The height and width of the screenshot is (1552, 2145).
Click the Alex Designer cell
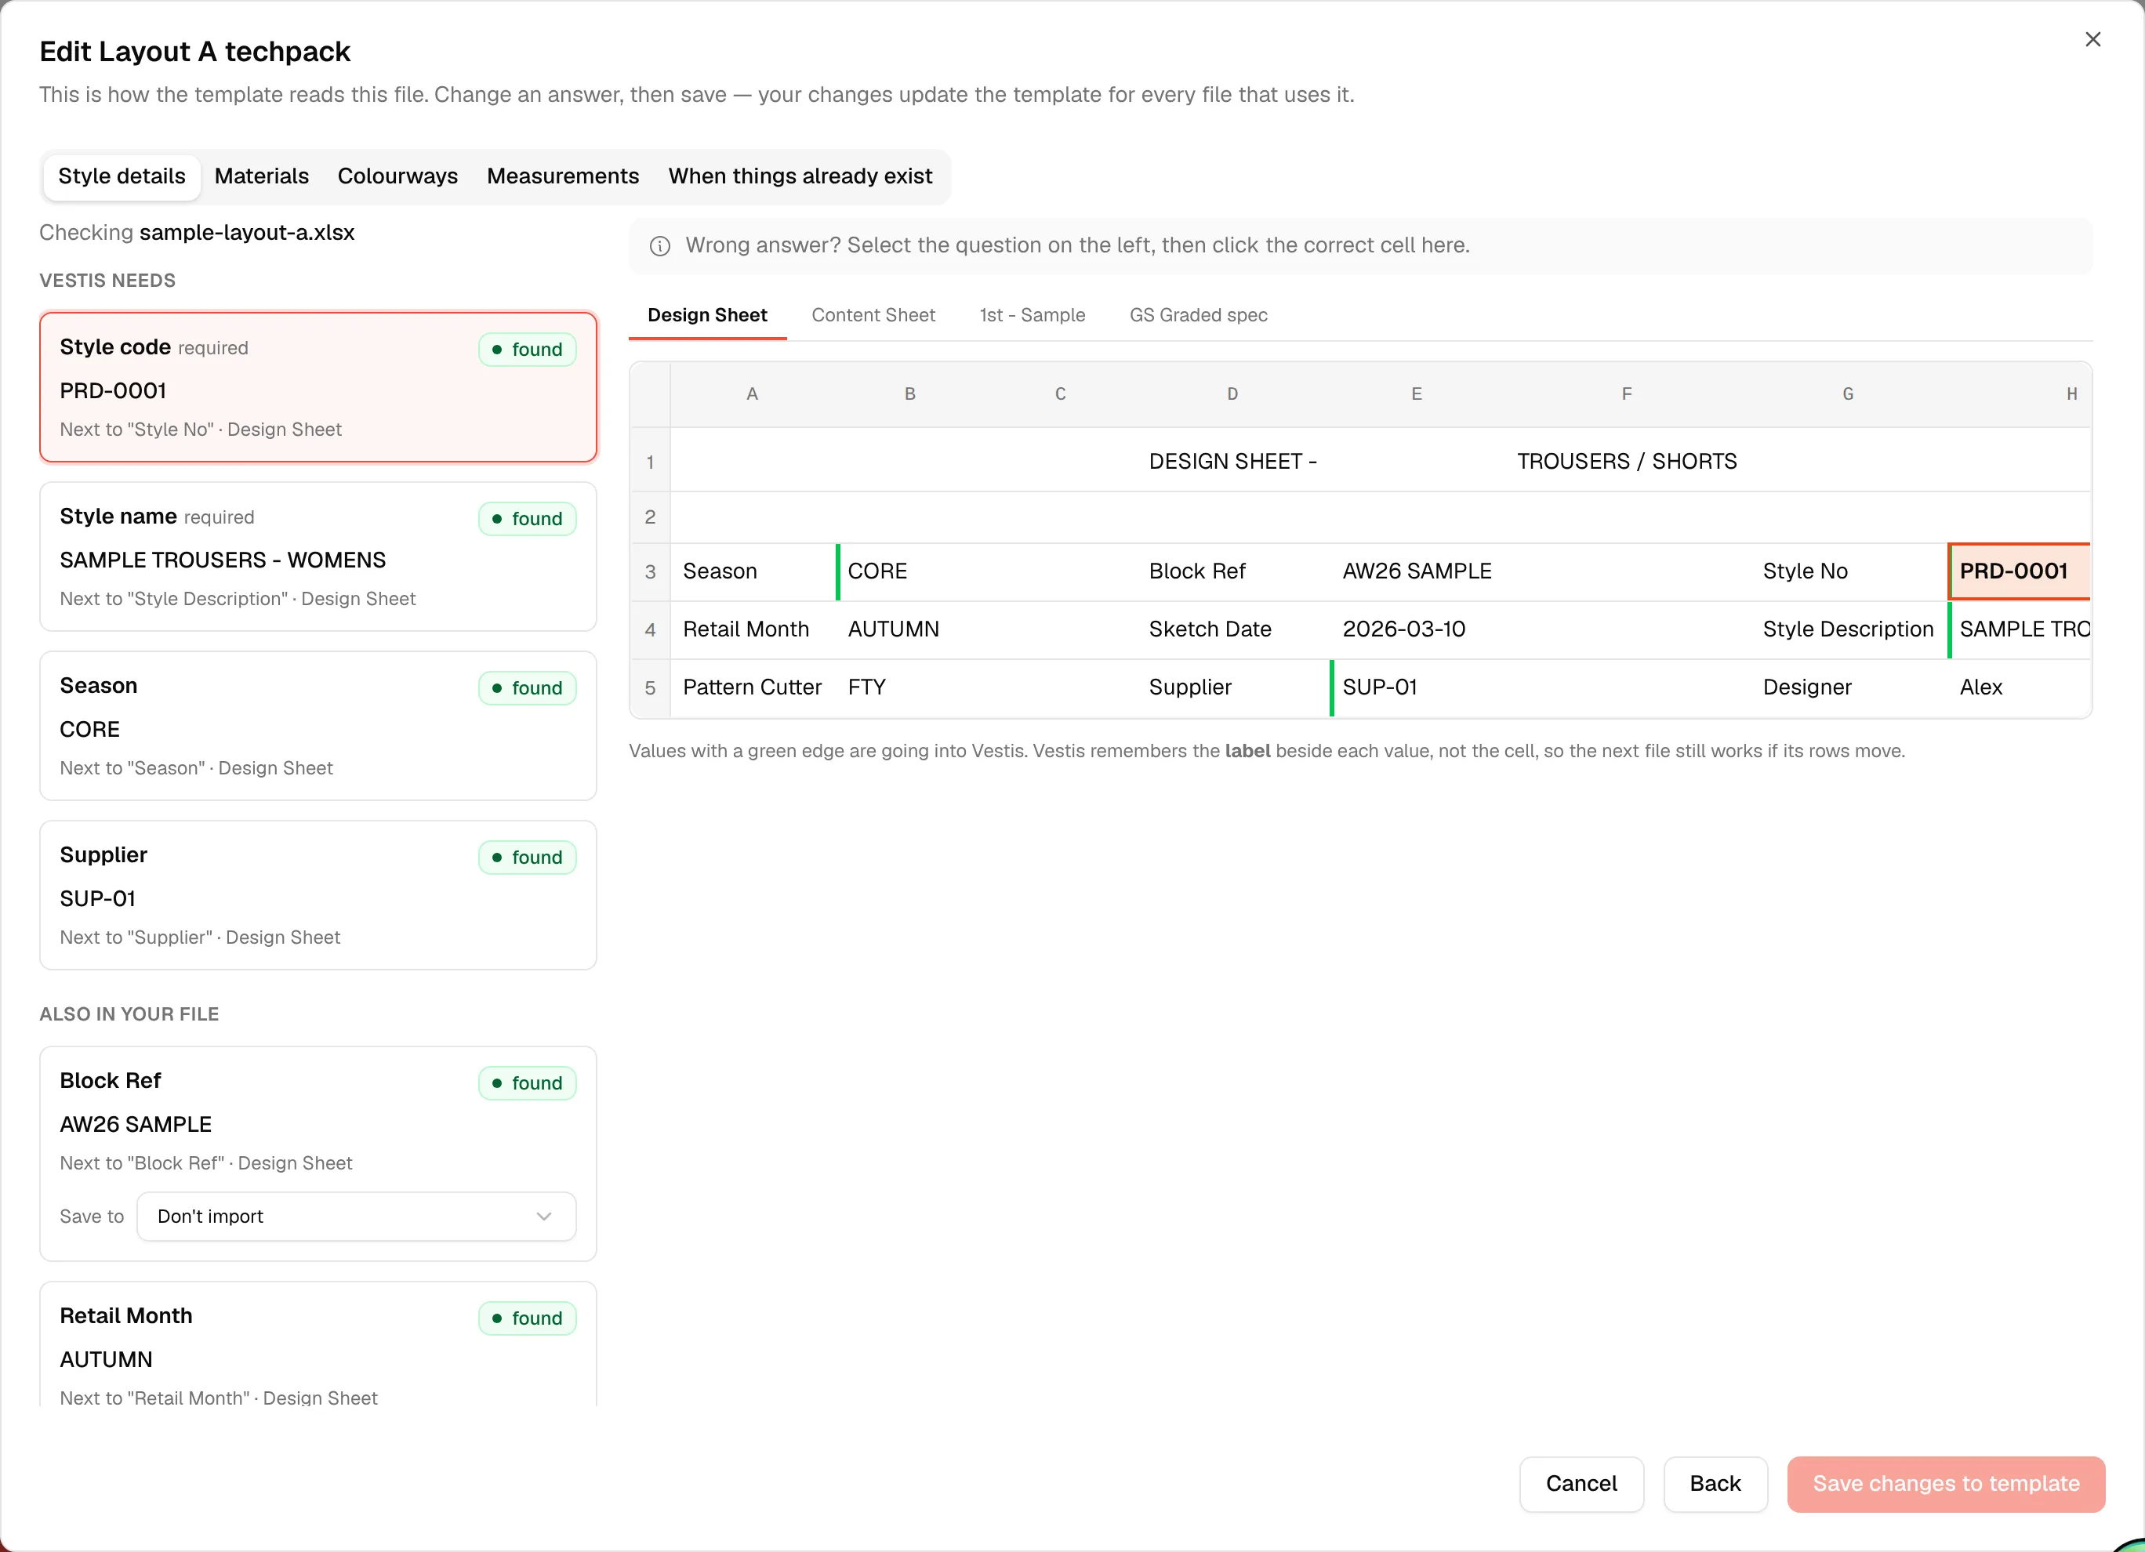(2020, 687)
